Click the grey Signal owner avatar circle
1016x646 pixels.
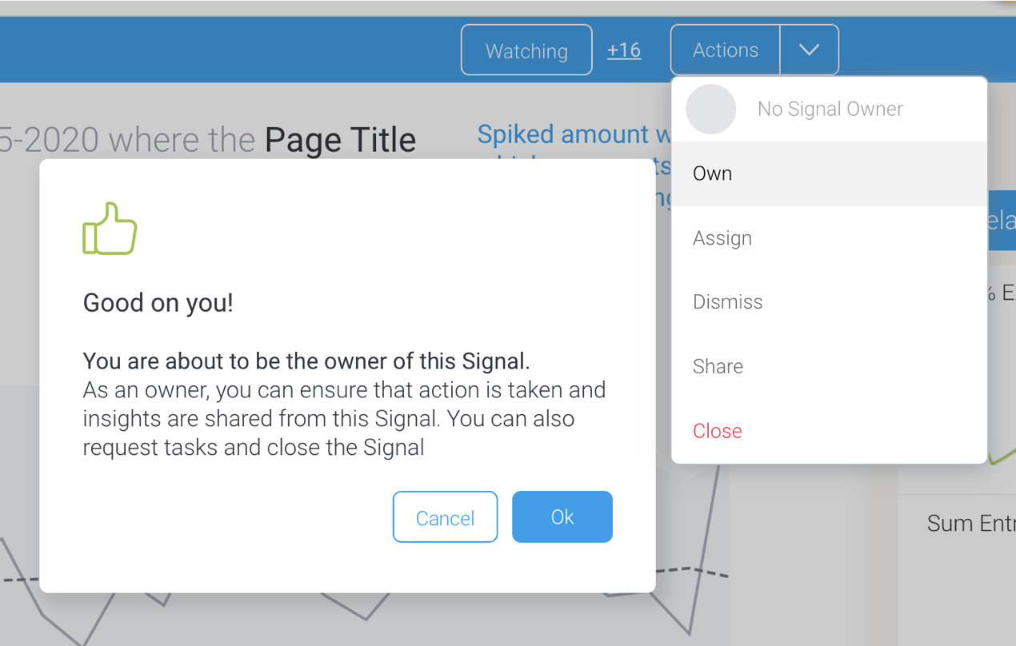click(710, 110)
